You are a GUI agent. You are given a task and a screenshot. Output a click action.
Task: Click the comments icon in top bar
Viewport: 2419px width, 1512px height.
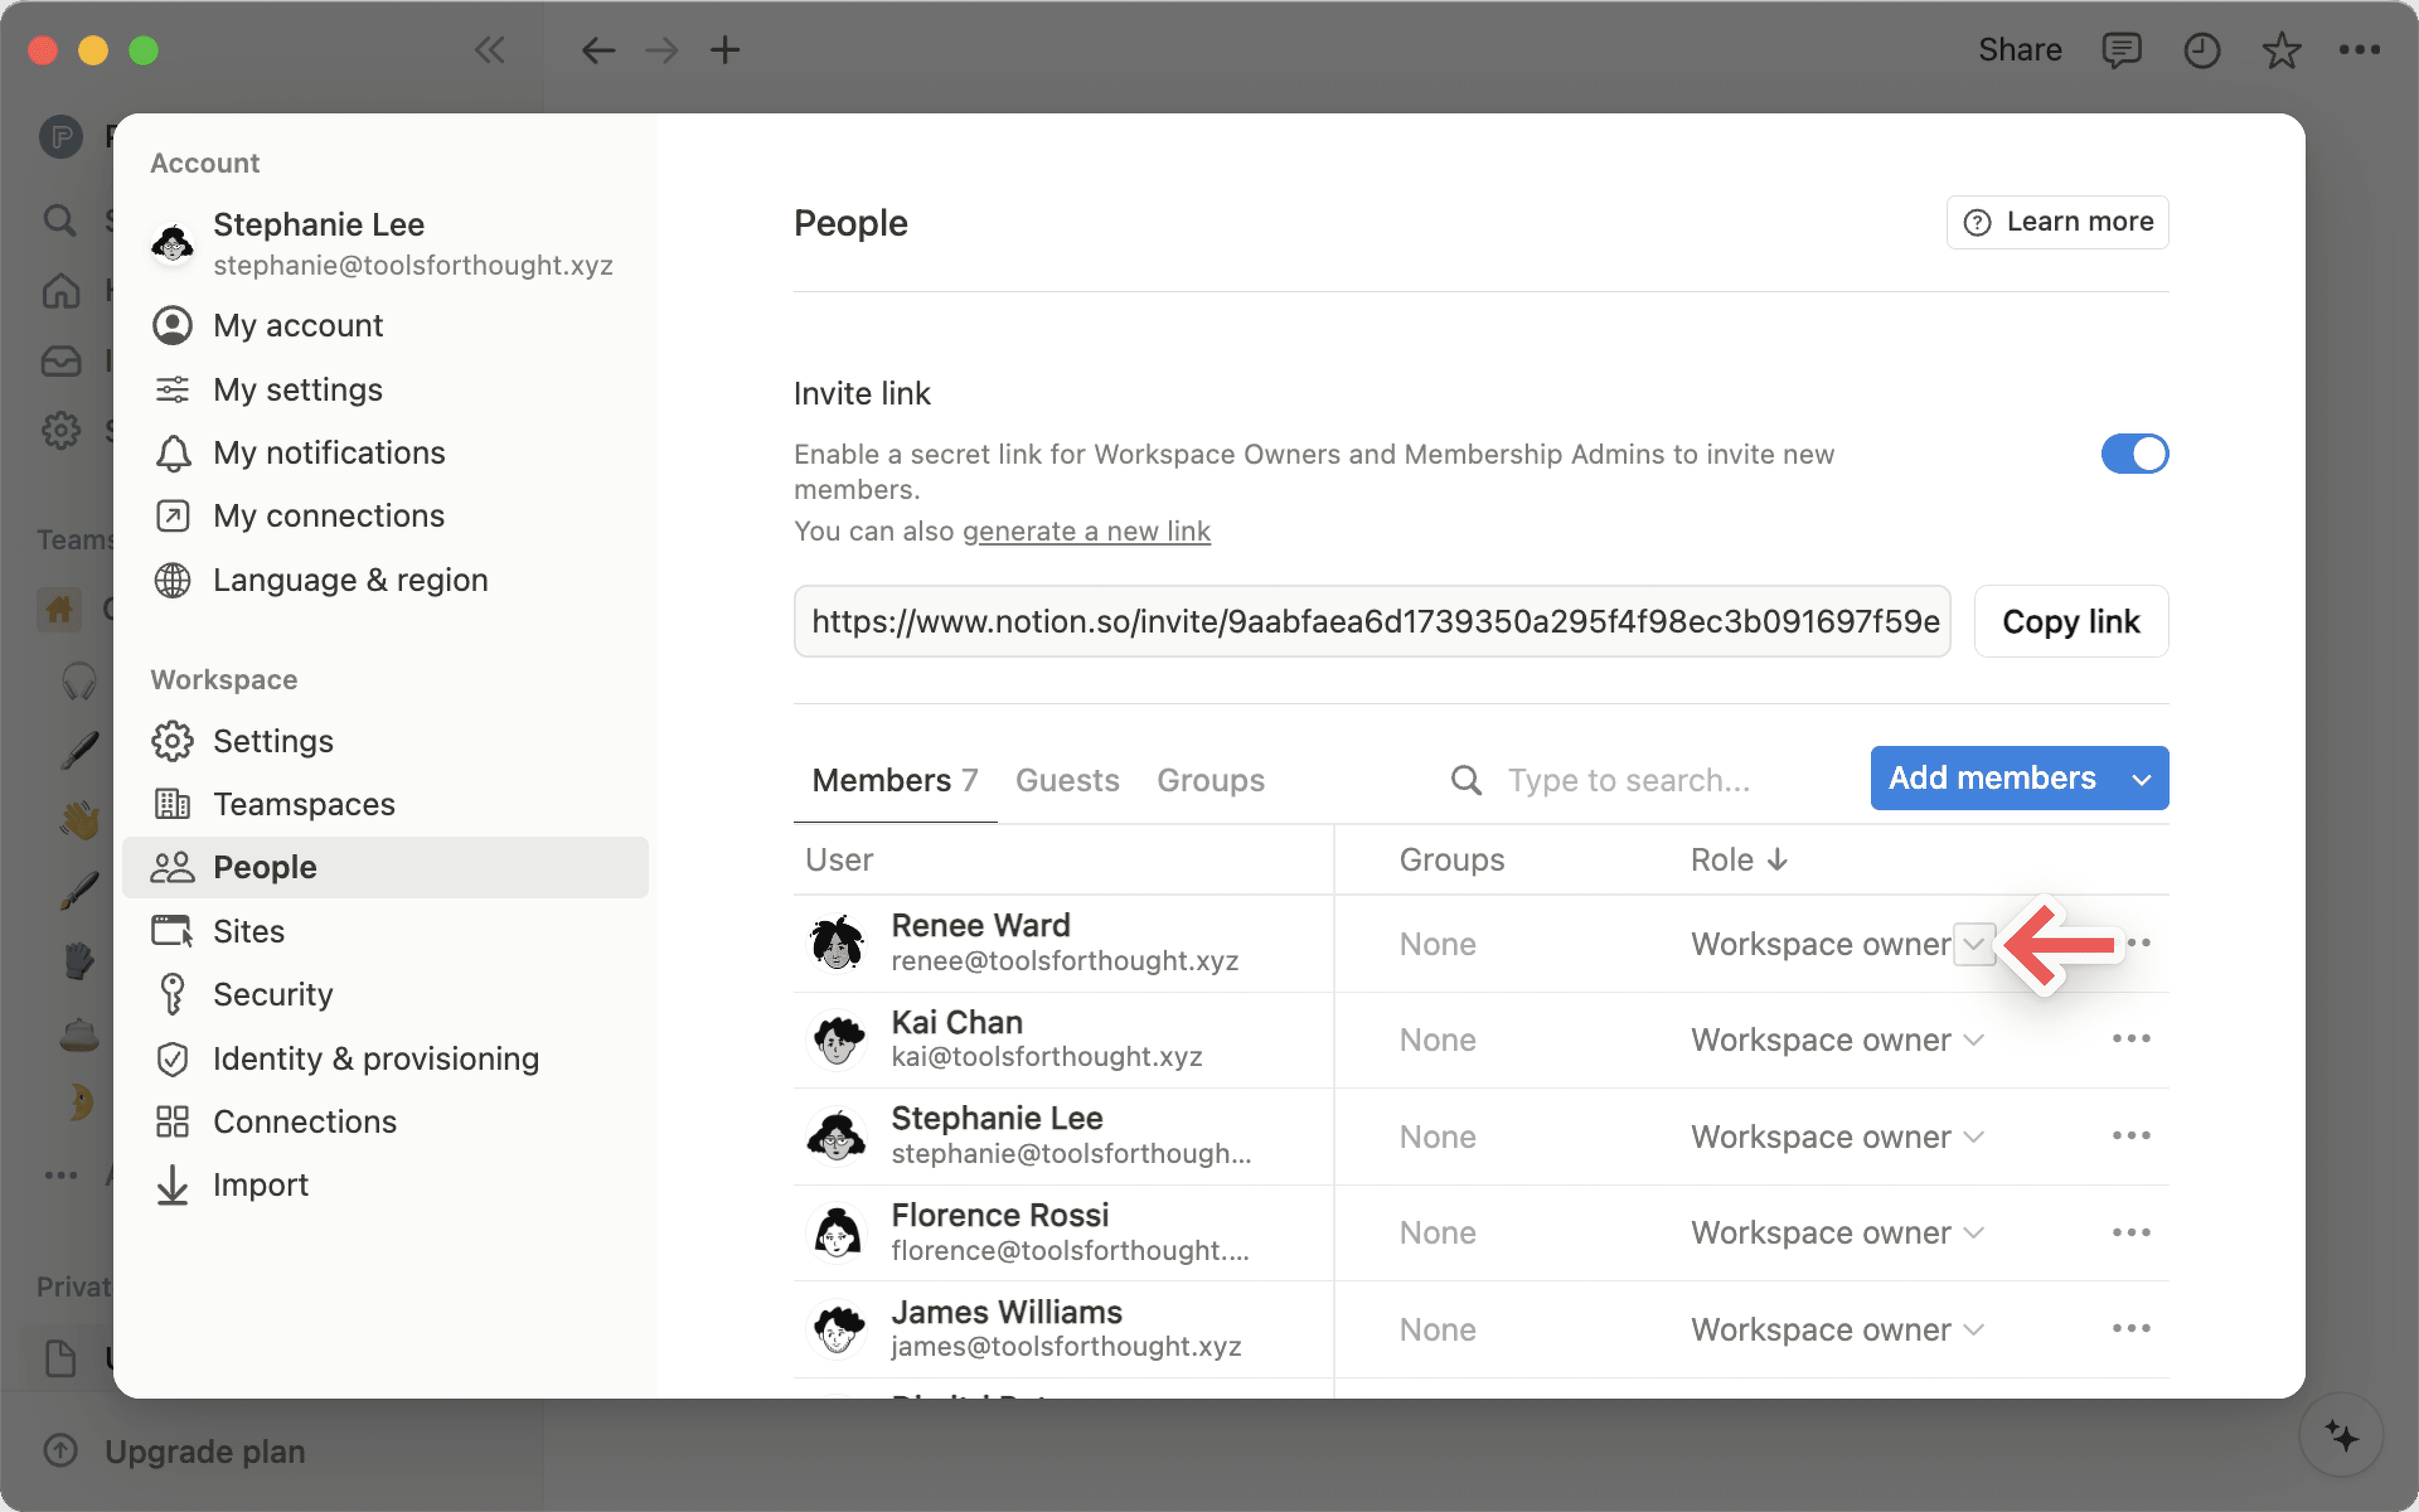coord(2120,50)
